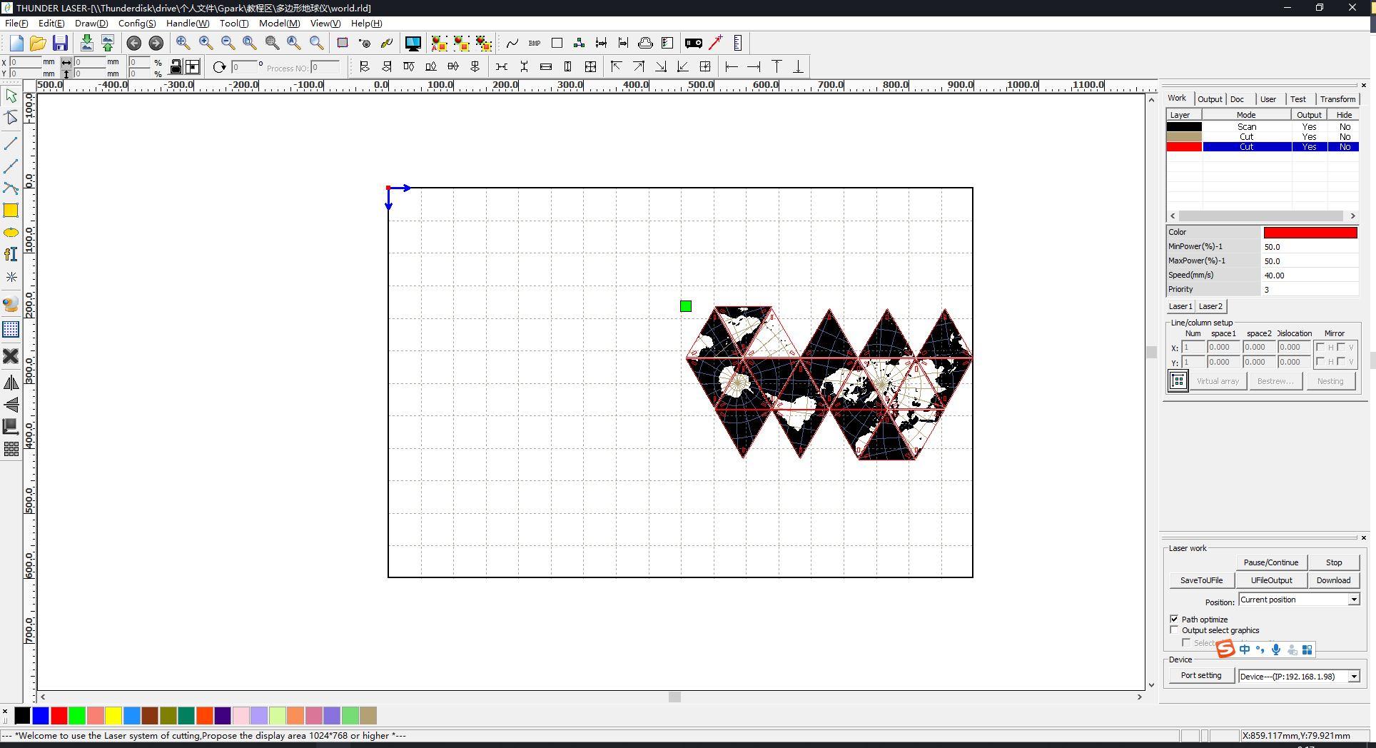Viewport: 1376px width, 748px height.
Task: Redo using the right arrow icon
Action: [156, 44]
